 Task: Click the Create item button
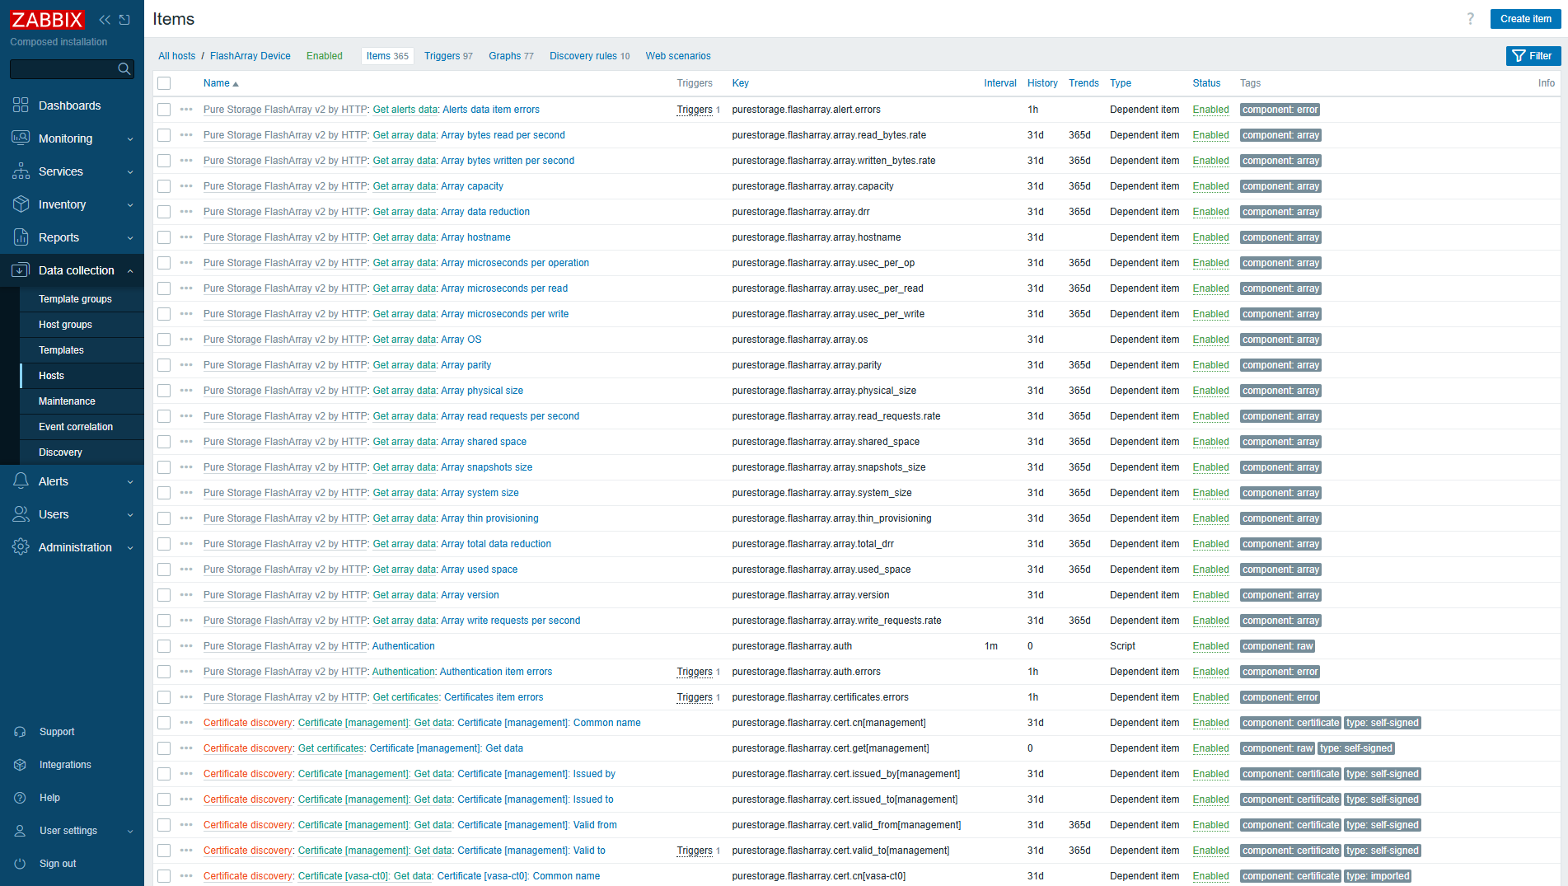1525,19
